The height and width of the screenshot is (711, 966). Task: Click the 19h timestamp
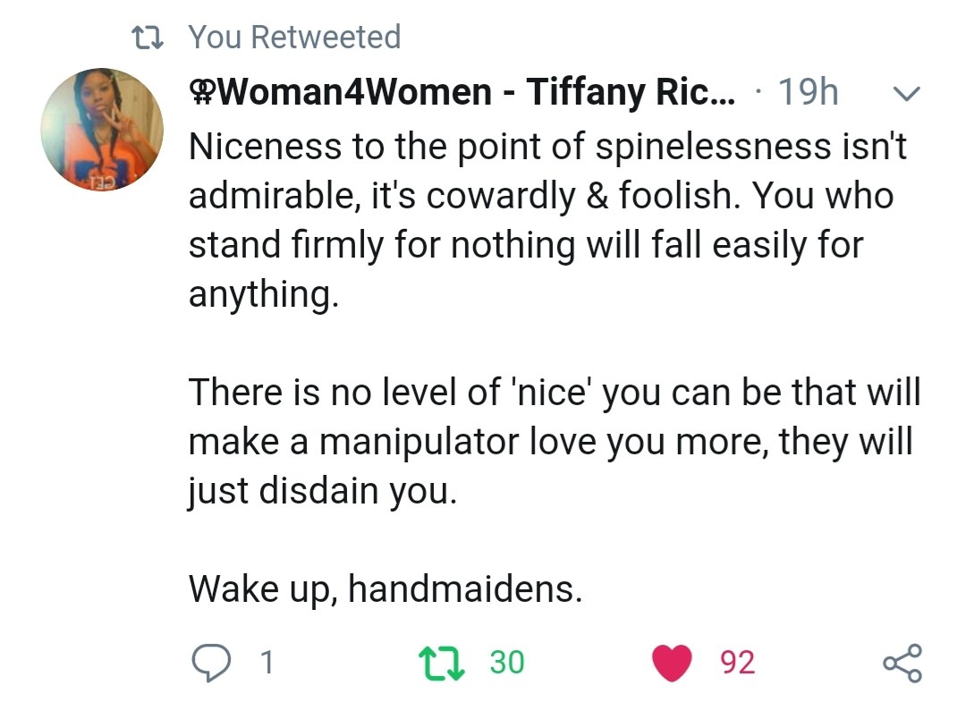click(808, 92)
